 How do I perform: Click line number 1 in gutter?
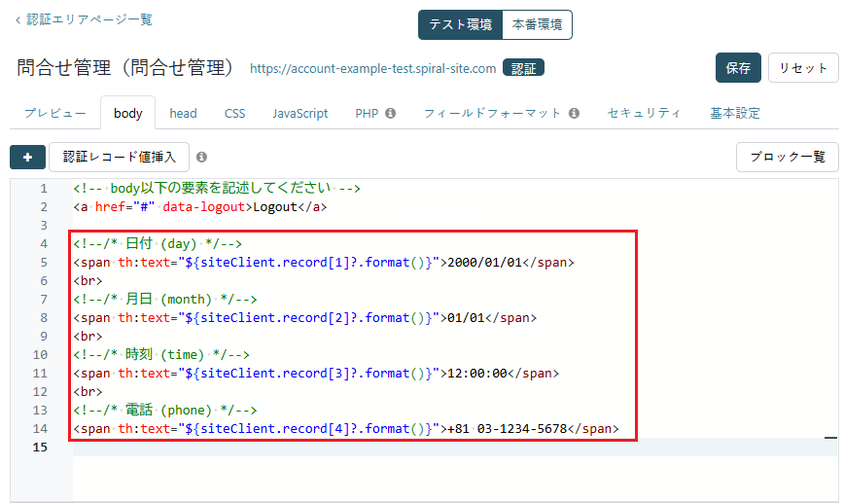click(44, 189)
